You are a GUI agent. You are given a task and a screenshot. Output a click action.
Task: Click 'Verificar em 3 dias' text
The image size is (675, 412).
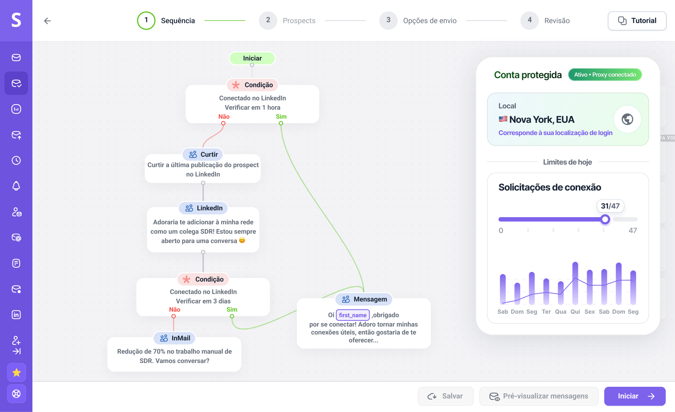point(203,301)
